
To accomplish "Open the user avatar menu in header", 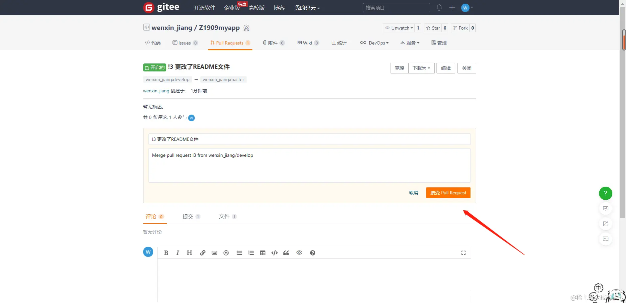I will click(x=467, y=8).
